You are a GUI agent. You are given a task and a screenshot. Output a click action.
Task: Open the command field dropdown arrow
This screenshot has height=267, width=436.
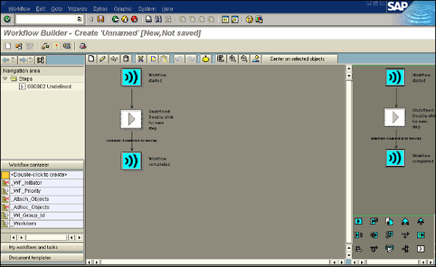tap(79, 19)
